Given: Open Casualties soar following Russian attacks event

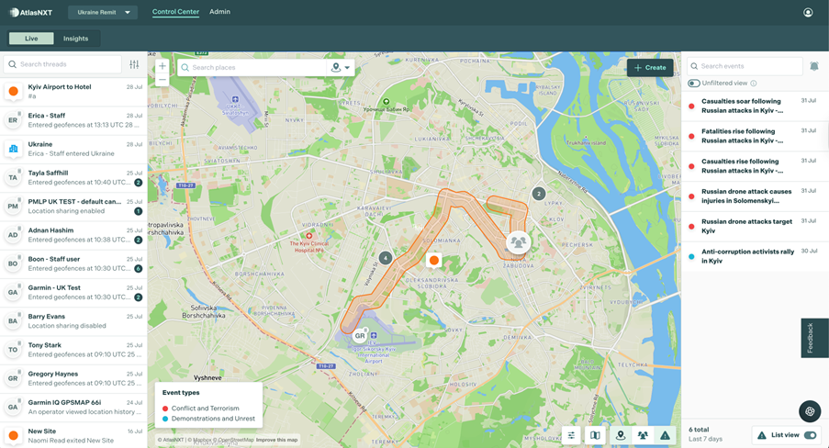Looking at the screenshot, I should coord(755,106).
